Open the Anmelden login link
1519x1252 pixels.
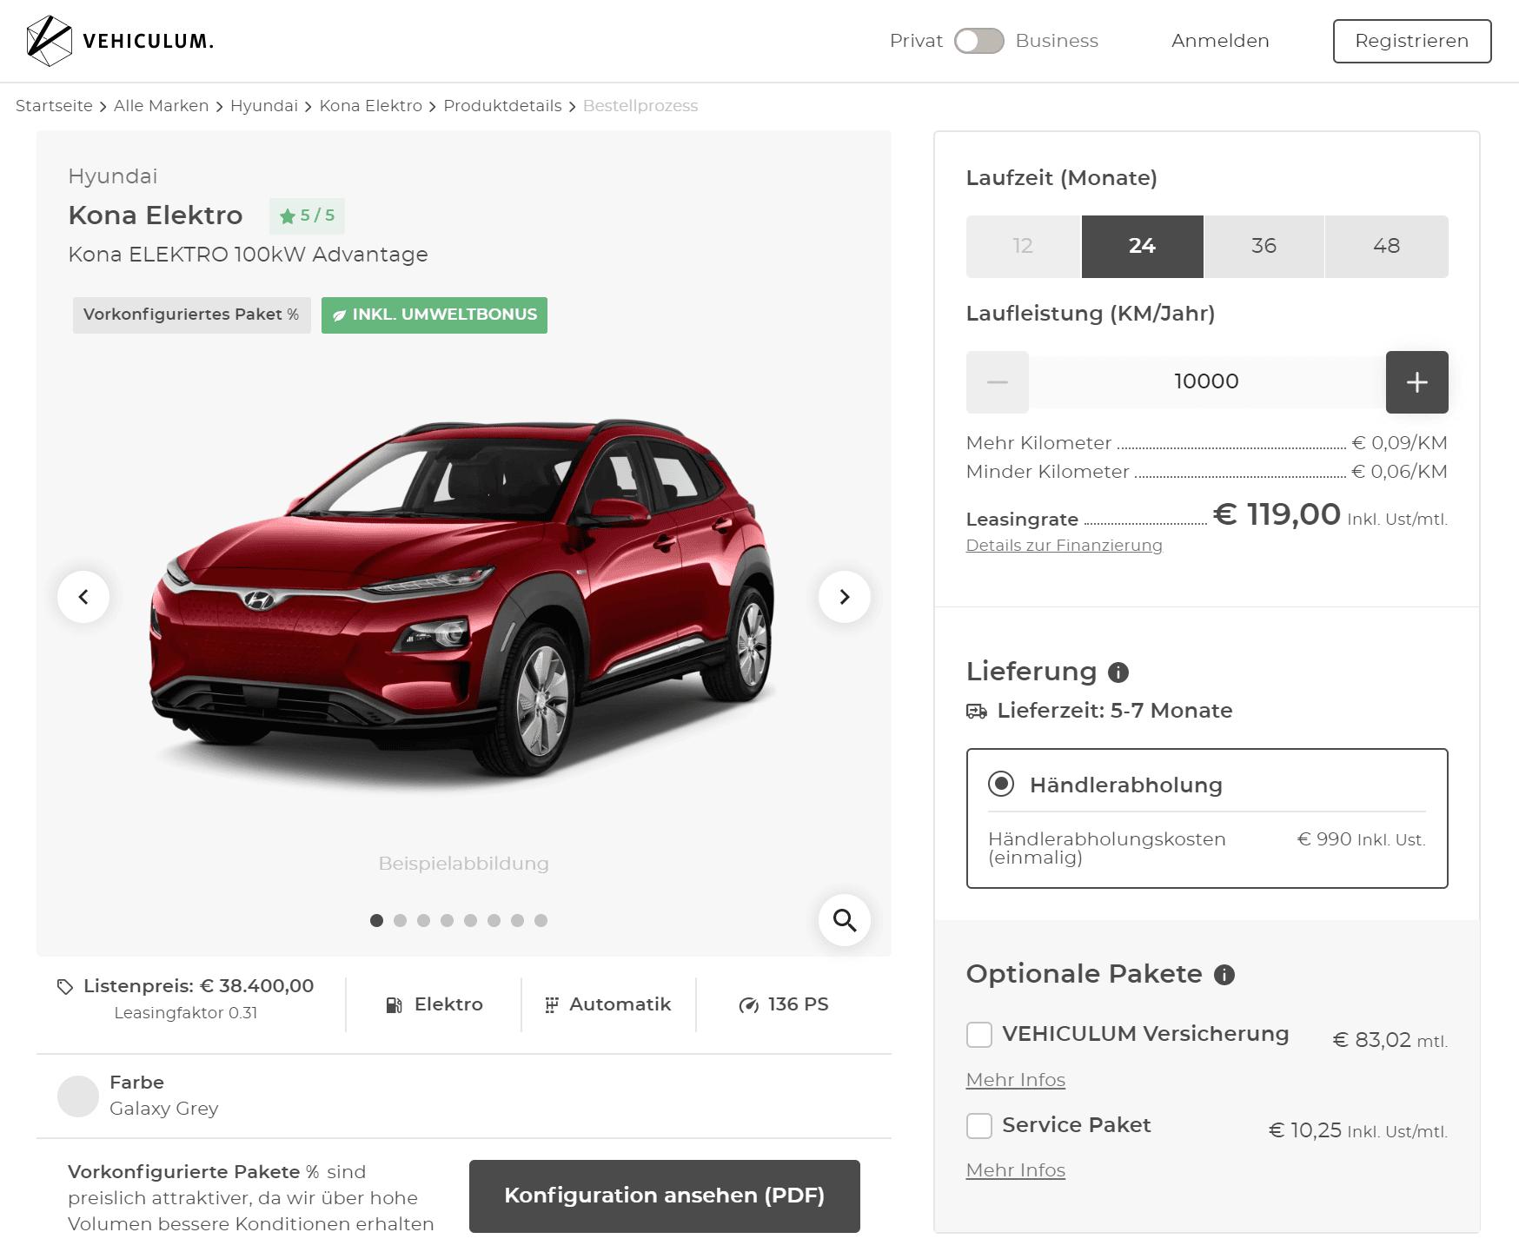coord(1220,41)
